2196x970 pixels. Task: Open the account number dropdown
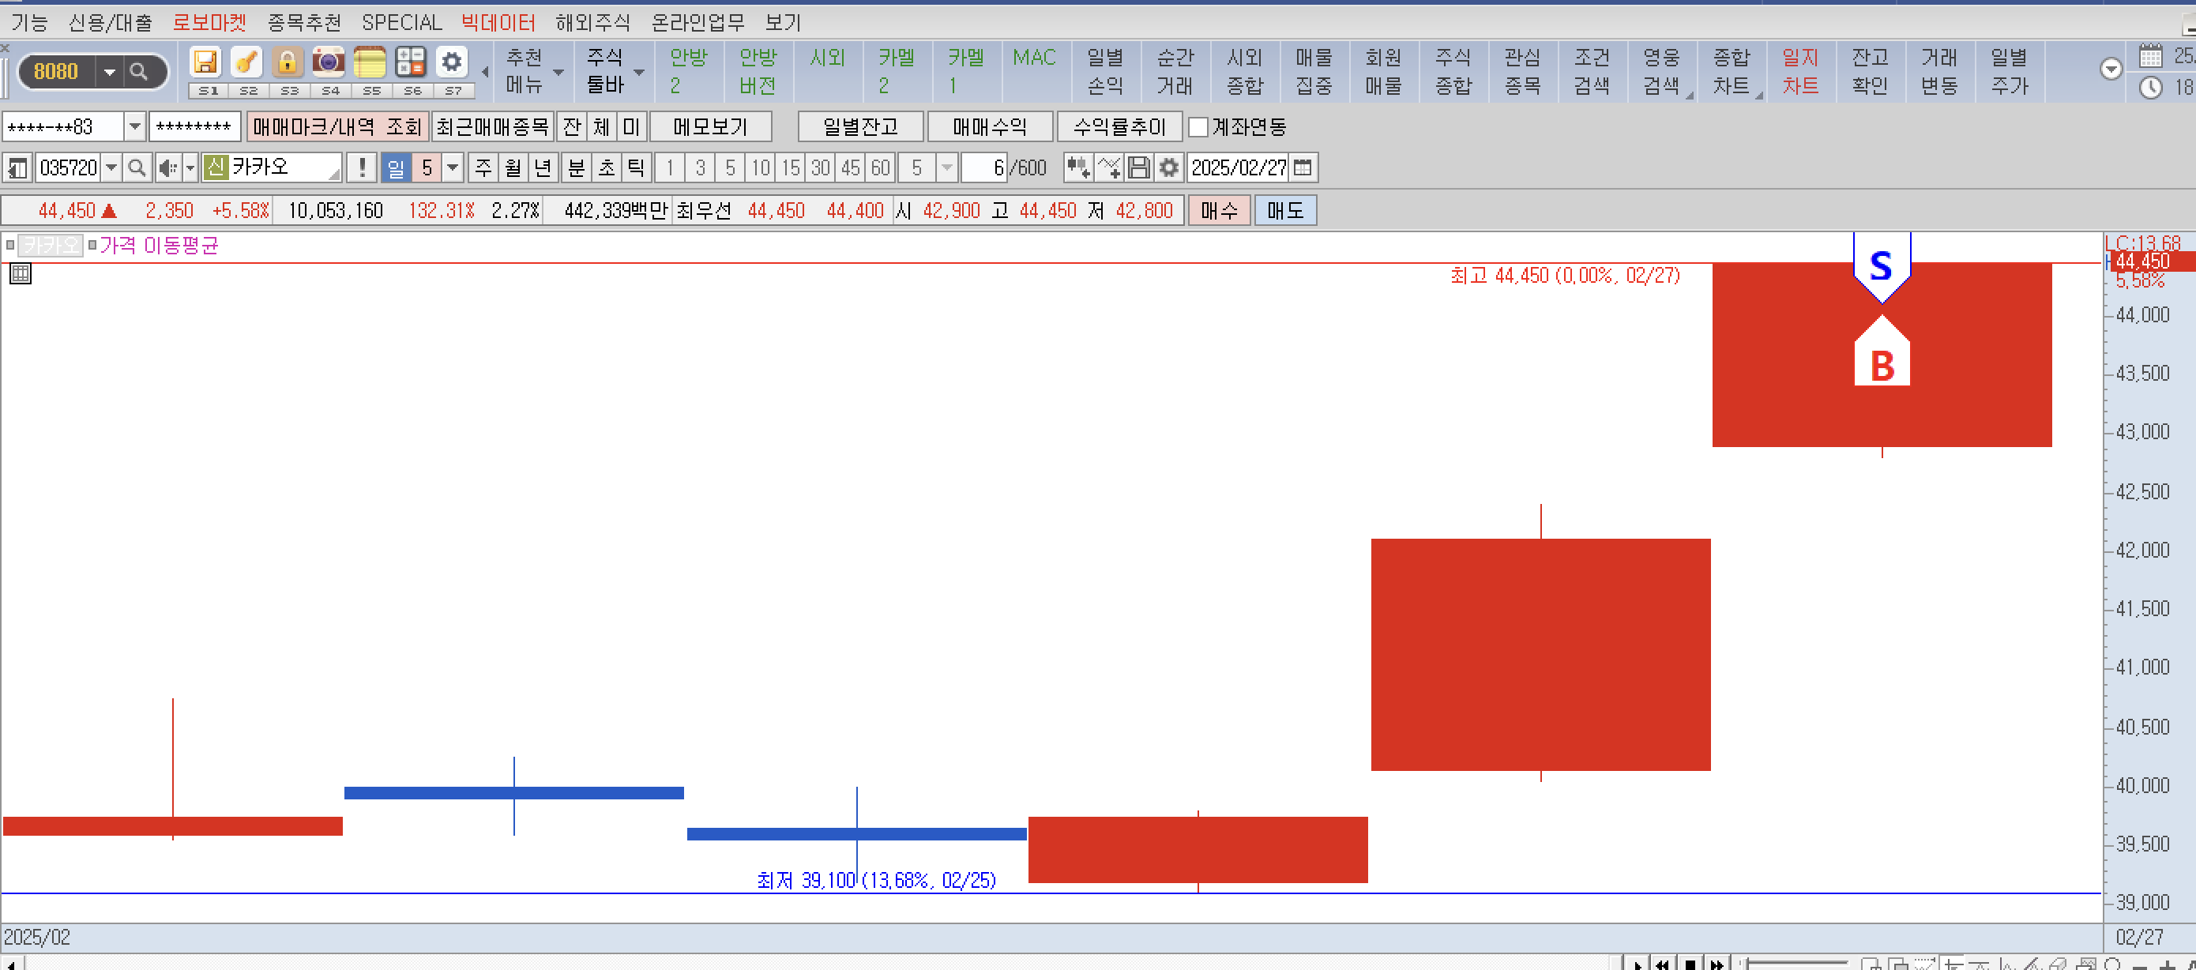135,127
